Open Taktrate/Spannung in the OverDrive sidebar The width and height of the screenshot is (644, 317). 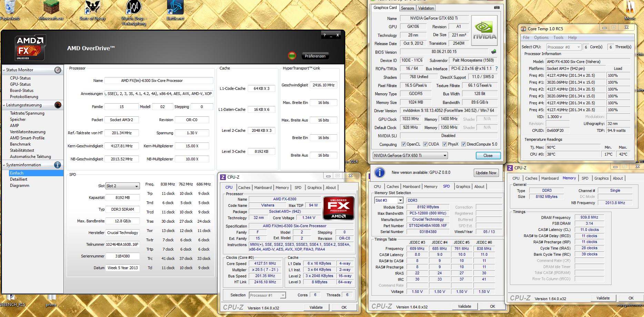[x=27, y=113]
